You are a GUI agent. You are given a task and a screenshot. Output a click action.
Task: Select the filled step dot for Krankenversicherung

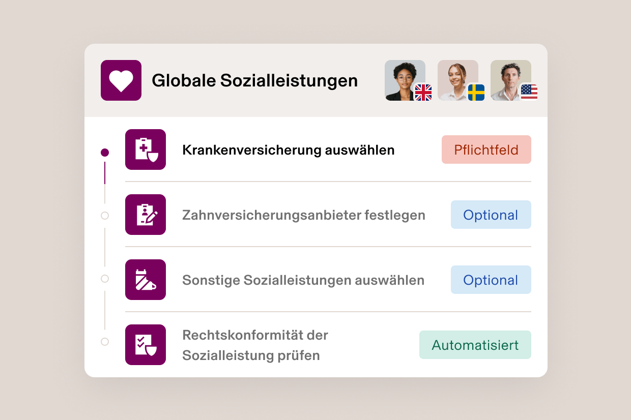(x=105, y=152)
